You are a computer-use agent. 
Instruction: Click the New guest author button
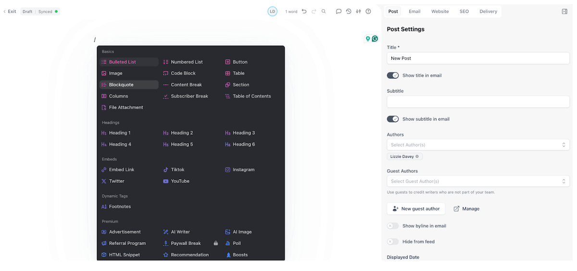416,209
